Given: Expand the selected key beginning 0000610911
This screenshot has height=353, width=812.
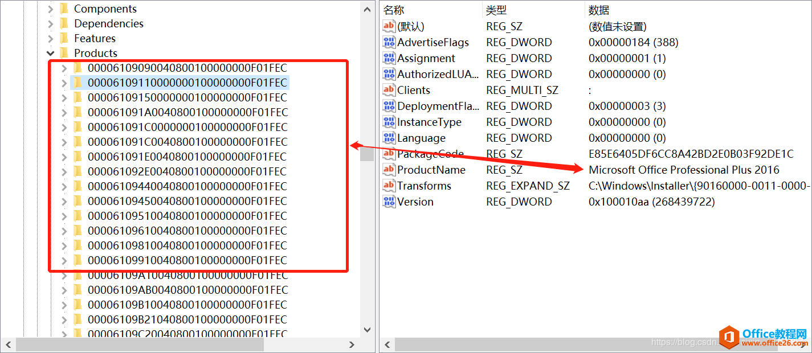Looking at the screenshot, I should [64, 83].
